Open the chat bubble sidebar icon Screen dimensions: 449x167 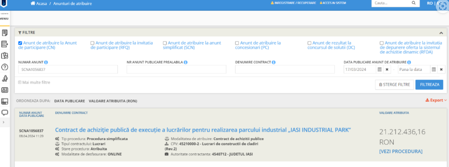coord(4,112)
